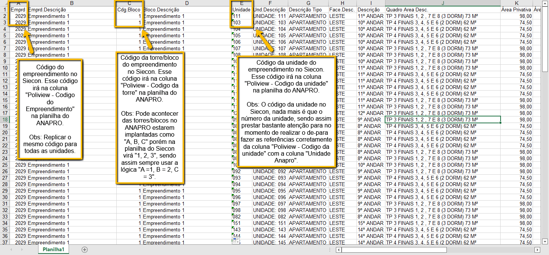Click the vertical scrollbar thumb
This screenshot has width=549, height=255.
tap(545, 38)
